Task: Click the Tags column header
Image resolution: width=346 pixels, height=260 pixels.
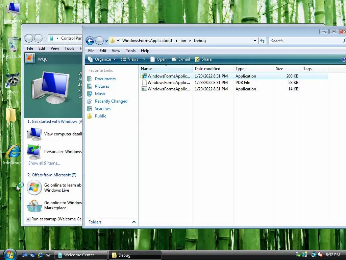Action: [314, 69]
